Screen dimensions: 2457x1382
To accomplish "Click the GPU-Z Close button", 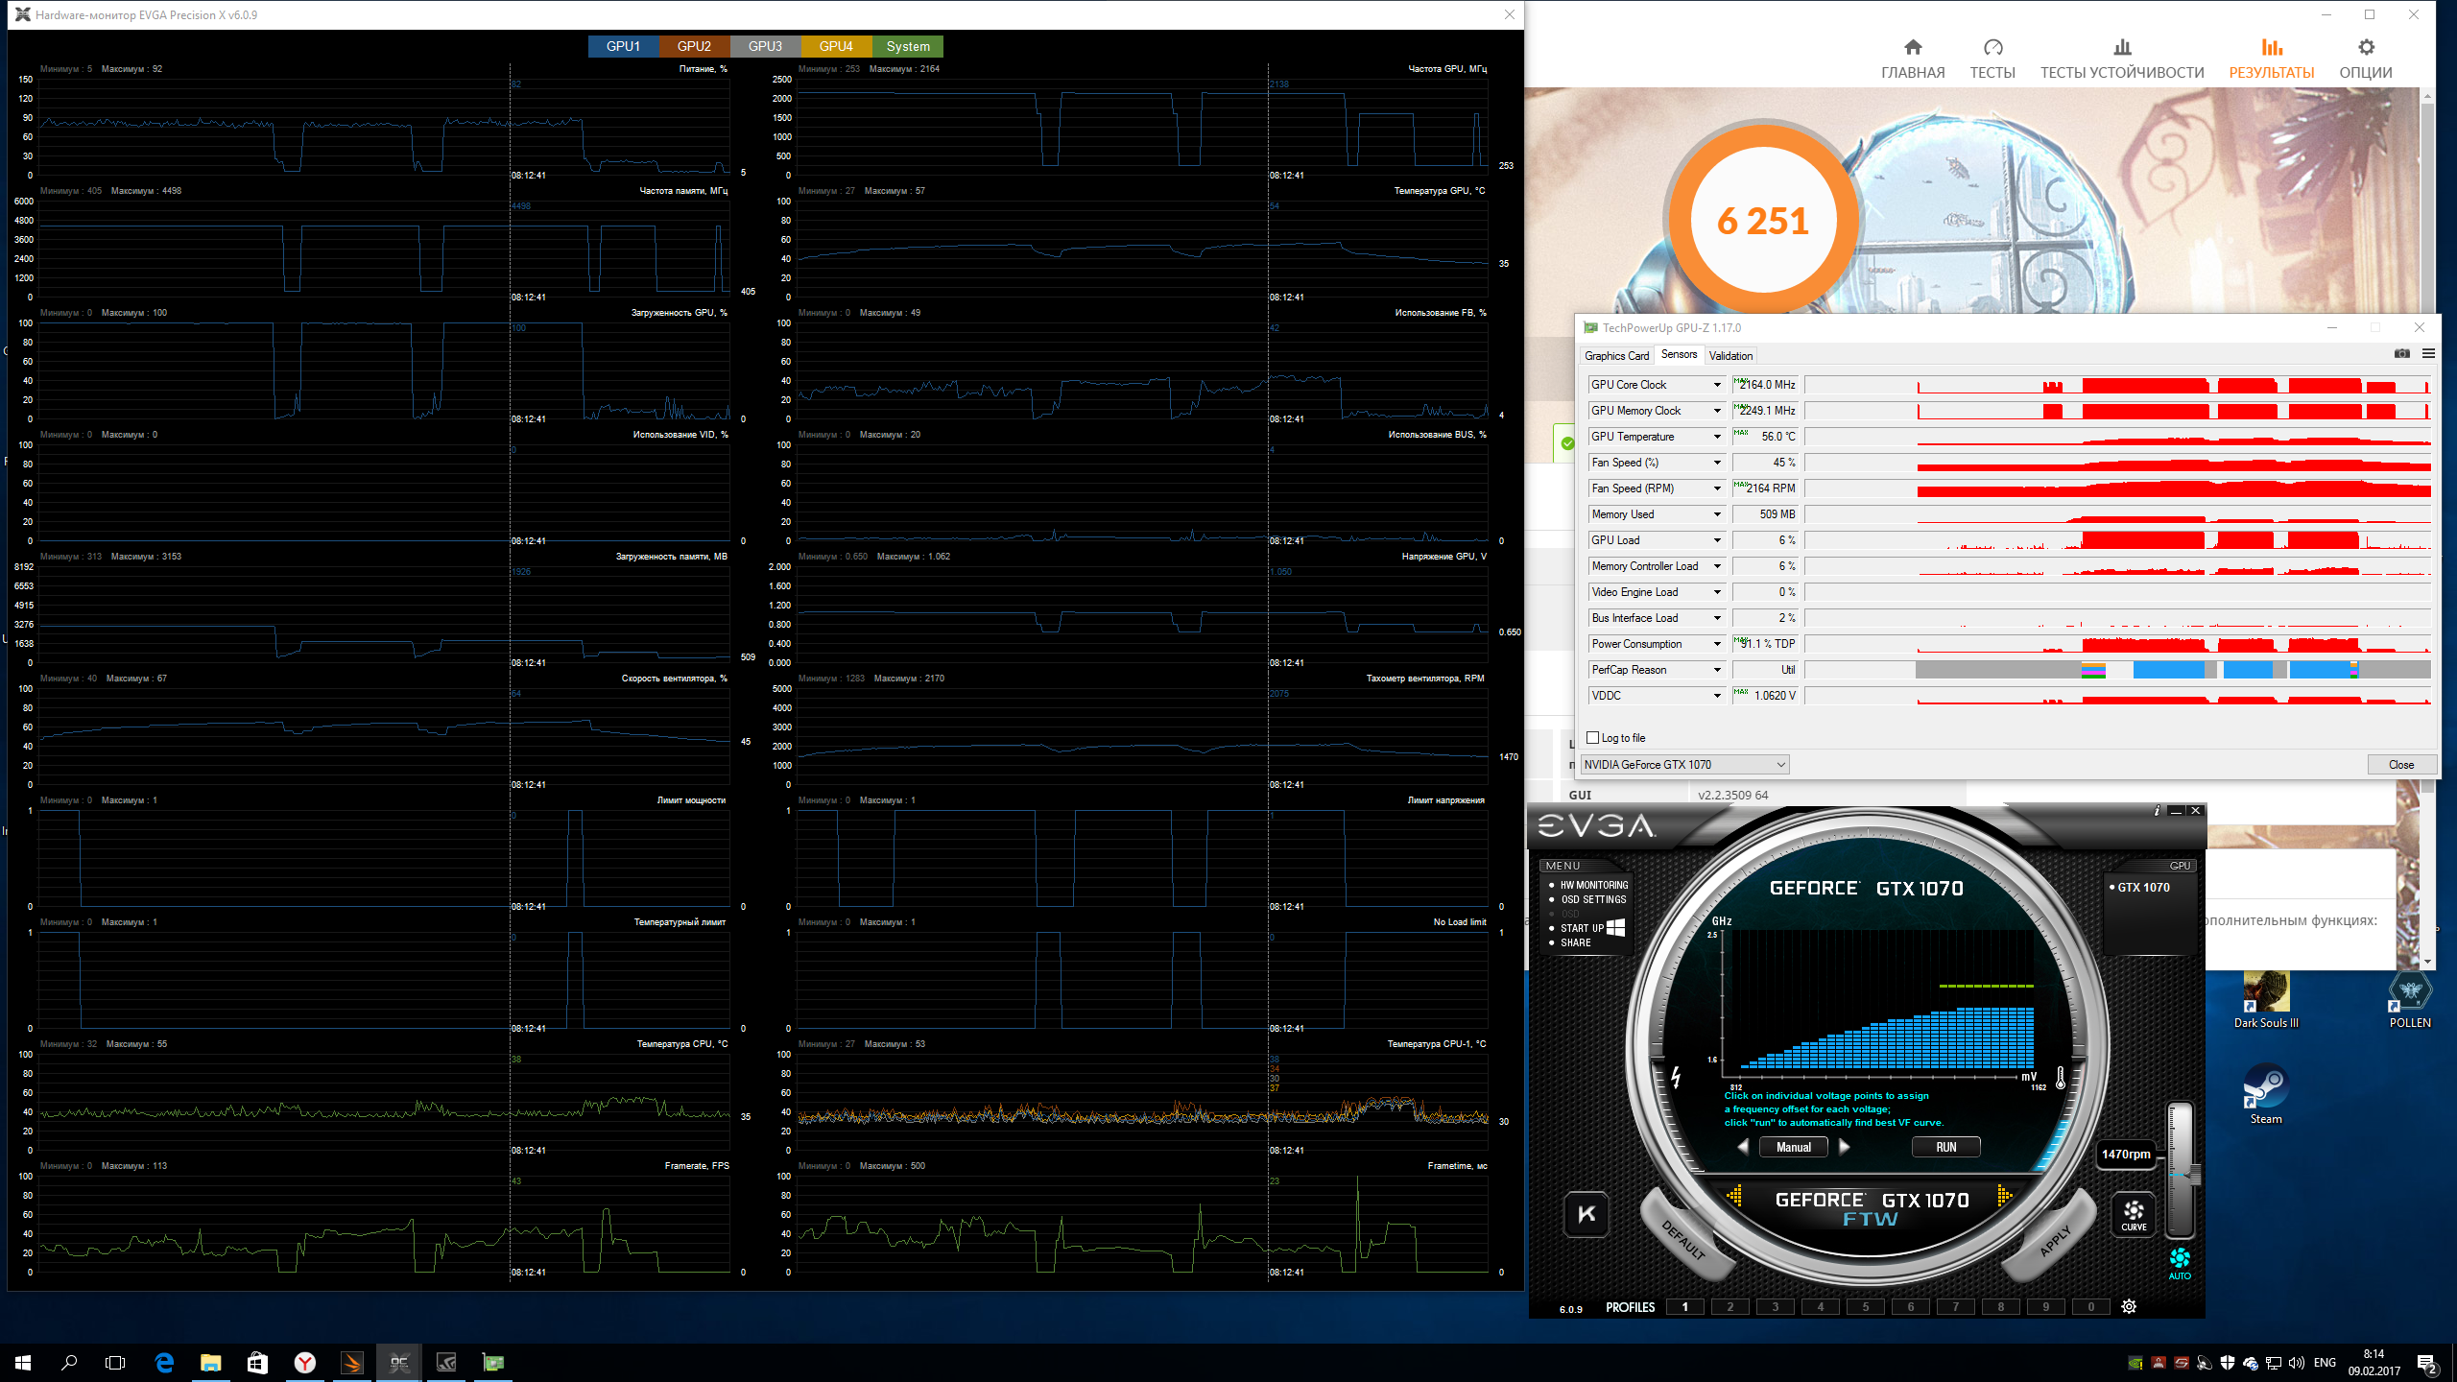I will (2400, 765).
